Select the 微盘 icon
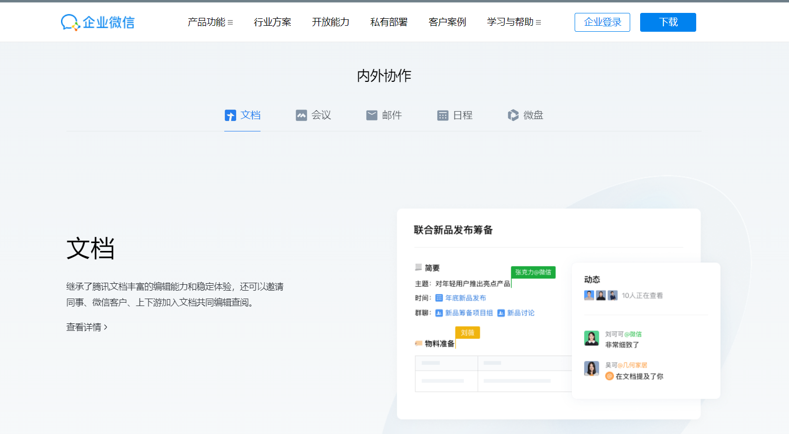The width and height of the screenshot is (789, 434). [513, 116]
